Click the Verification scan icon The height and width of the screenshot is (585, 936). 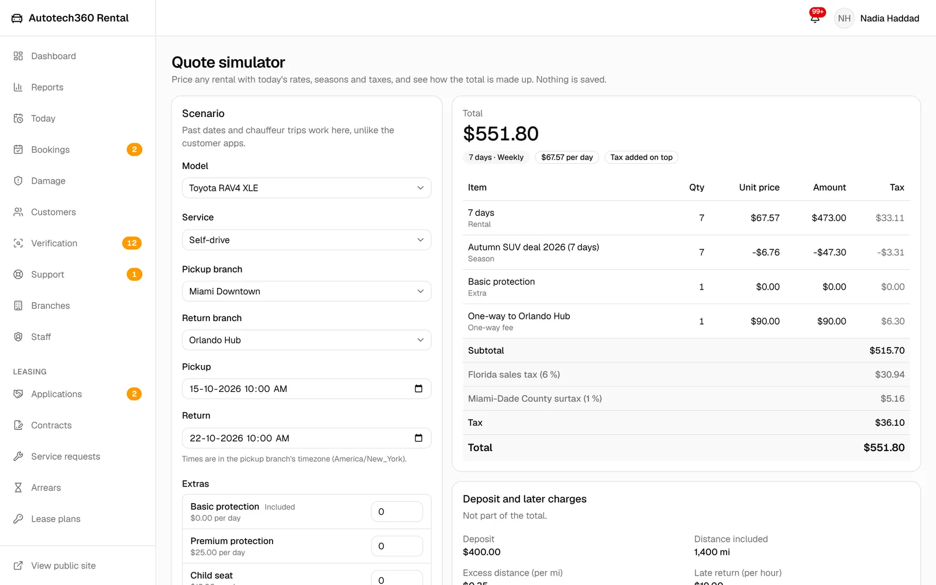[x=18, y=243]
